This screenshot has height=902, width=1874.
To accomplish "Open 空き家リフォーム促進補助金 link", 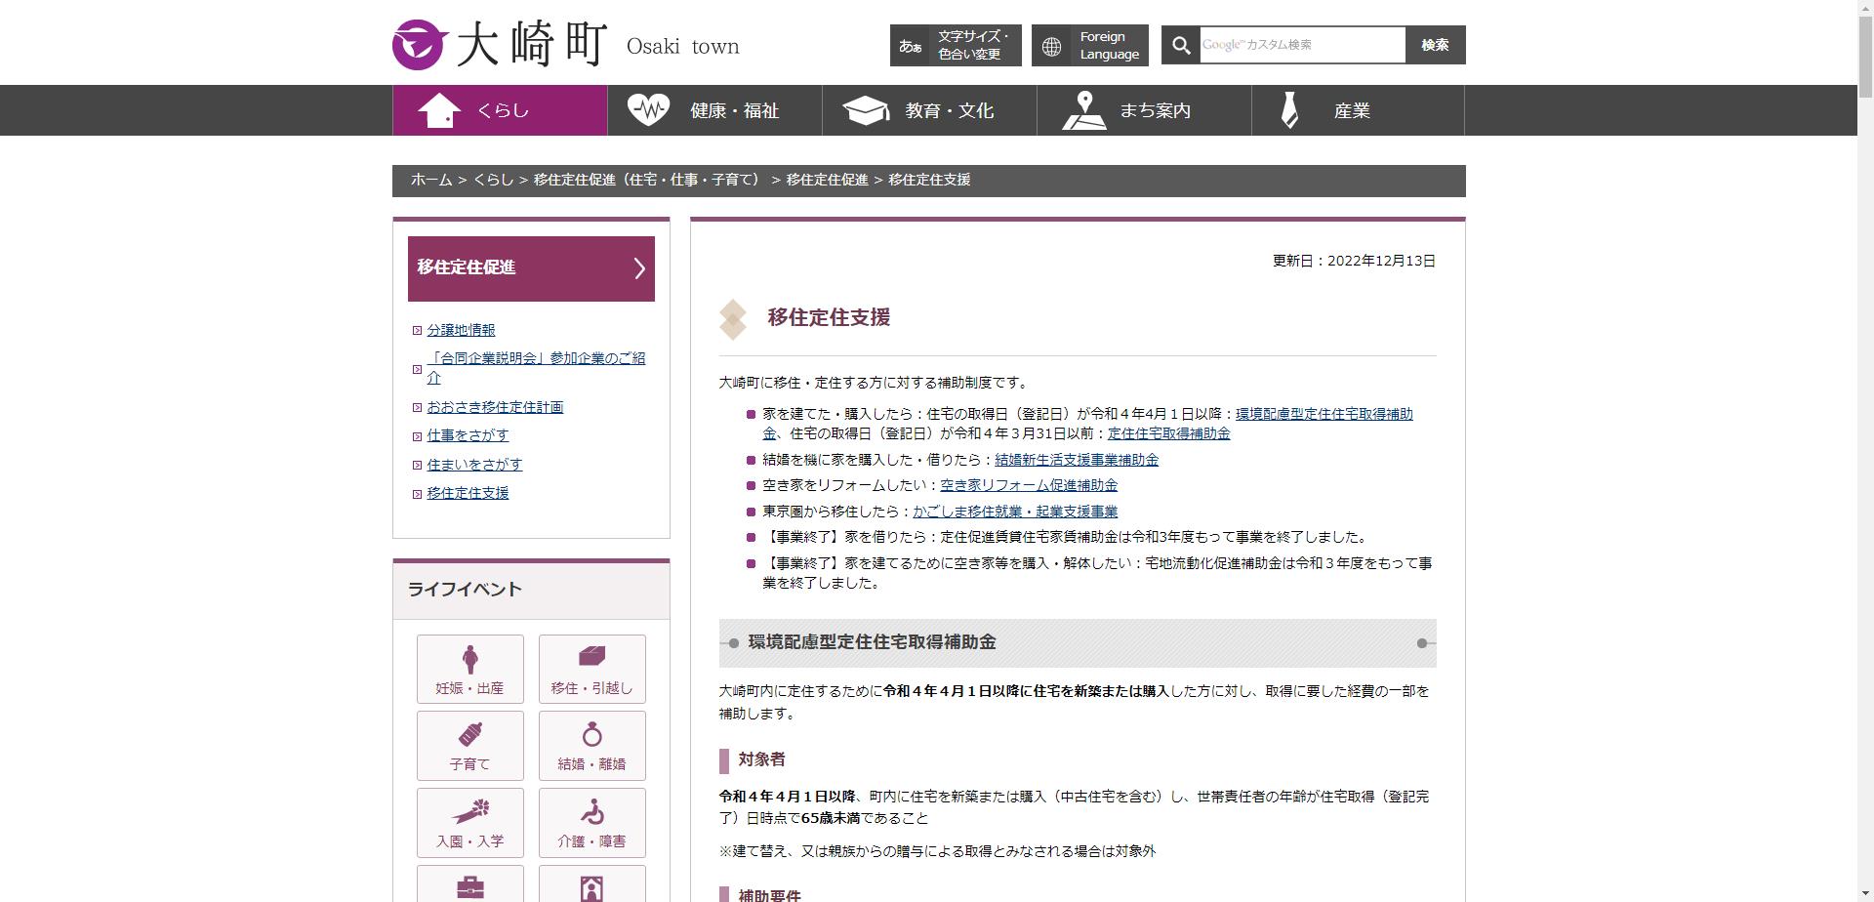I will click(1029, 485).
